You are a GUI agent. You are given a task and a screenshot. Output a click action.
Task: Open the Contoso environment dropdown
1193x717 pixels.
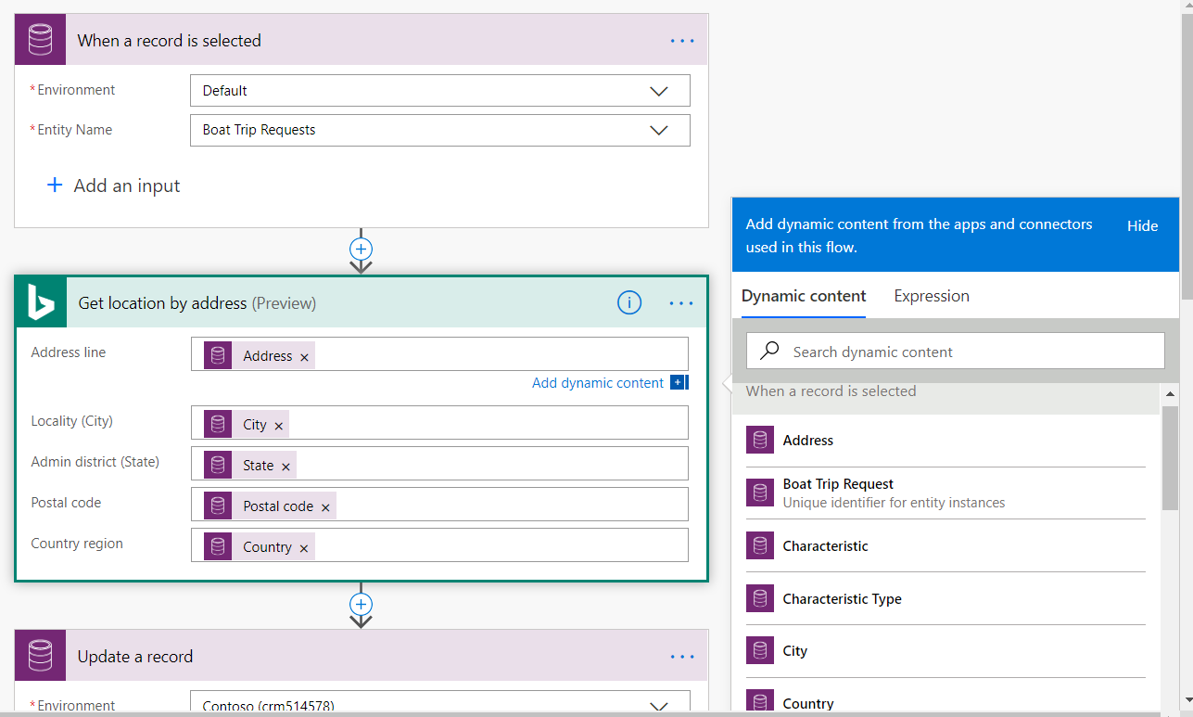tap(658, 706)
